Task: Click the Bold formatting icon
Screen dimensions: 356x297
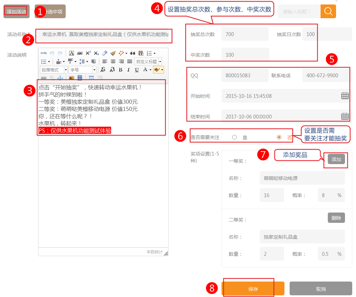Action: (x=120, y=70)
